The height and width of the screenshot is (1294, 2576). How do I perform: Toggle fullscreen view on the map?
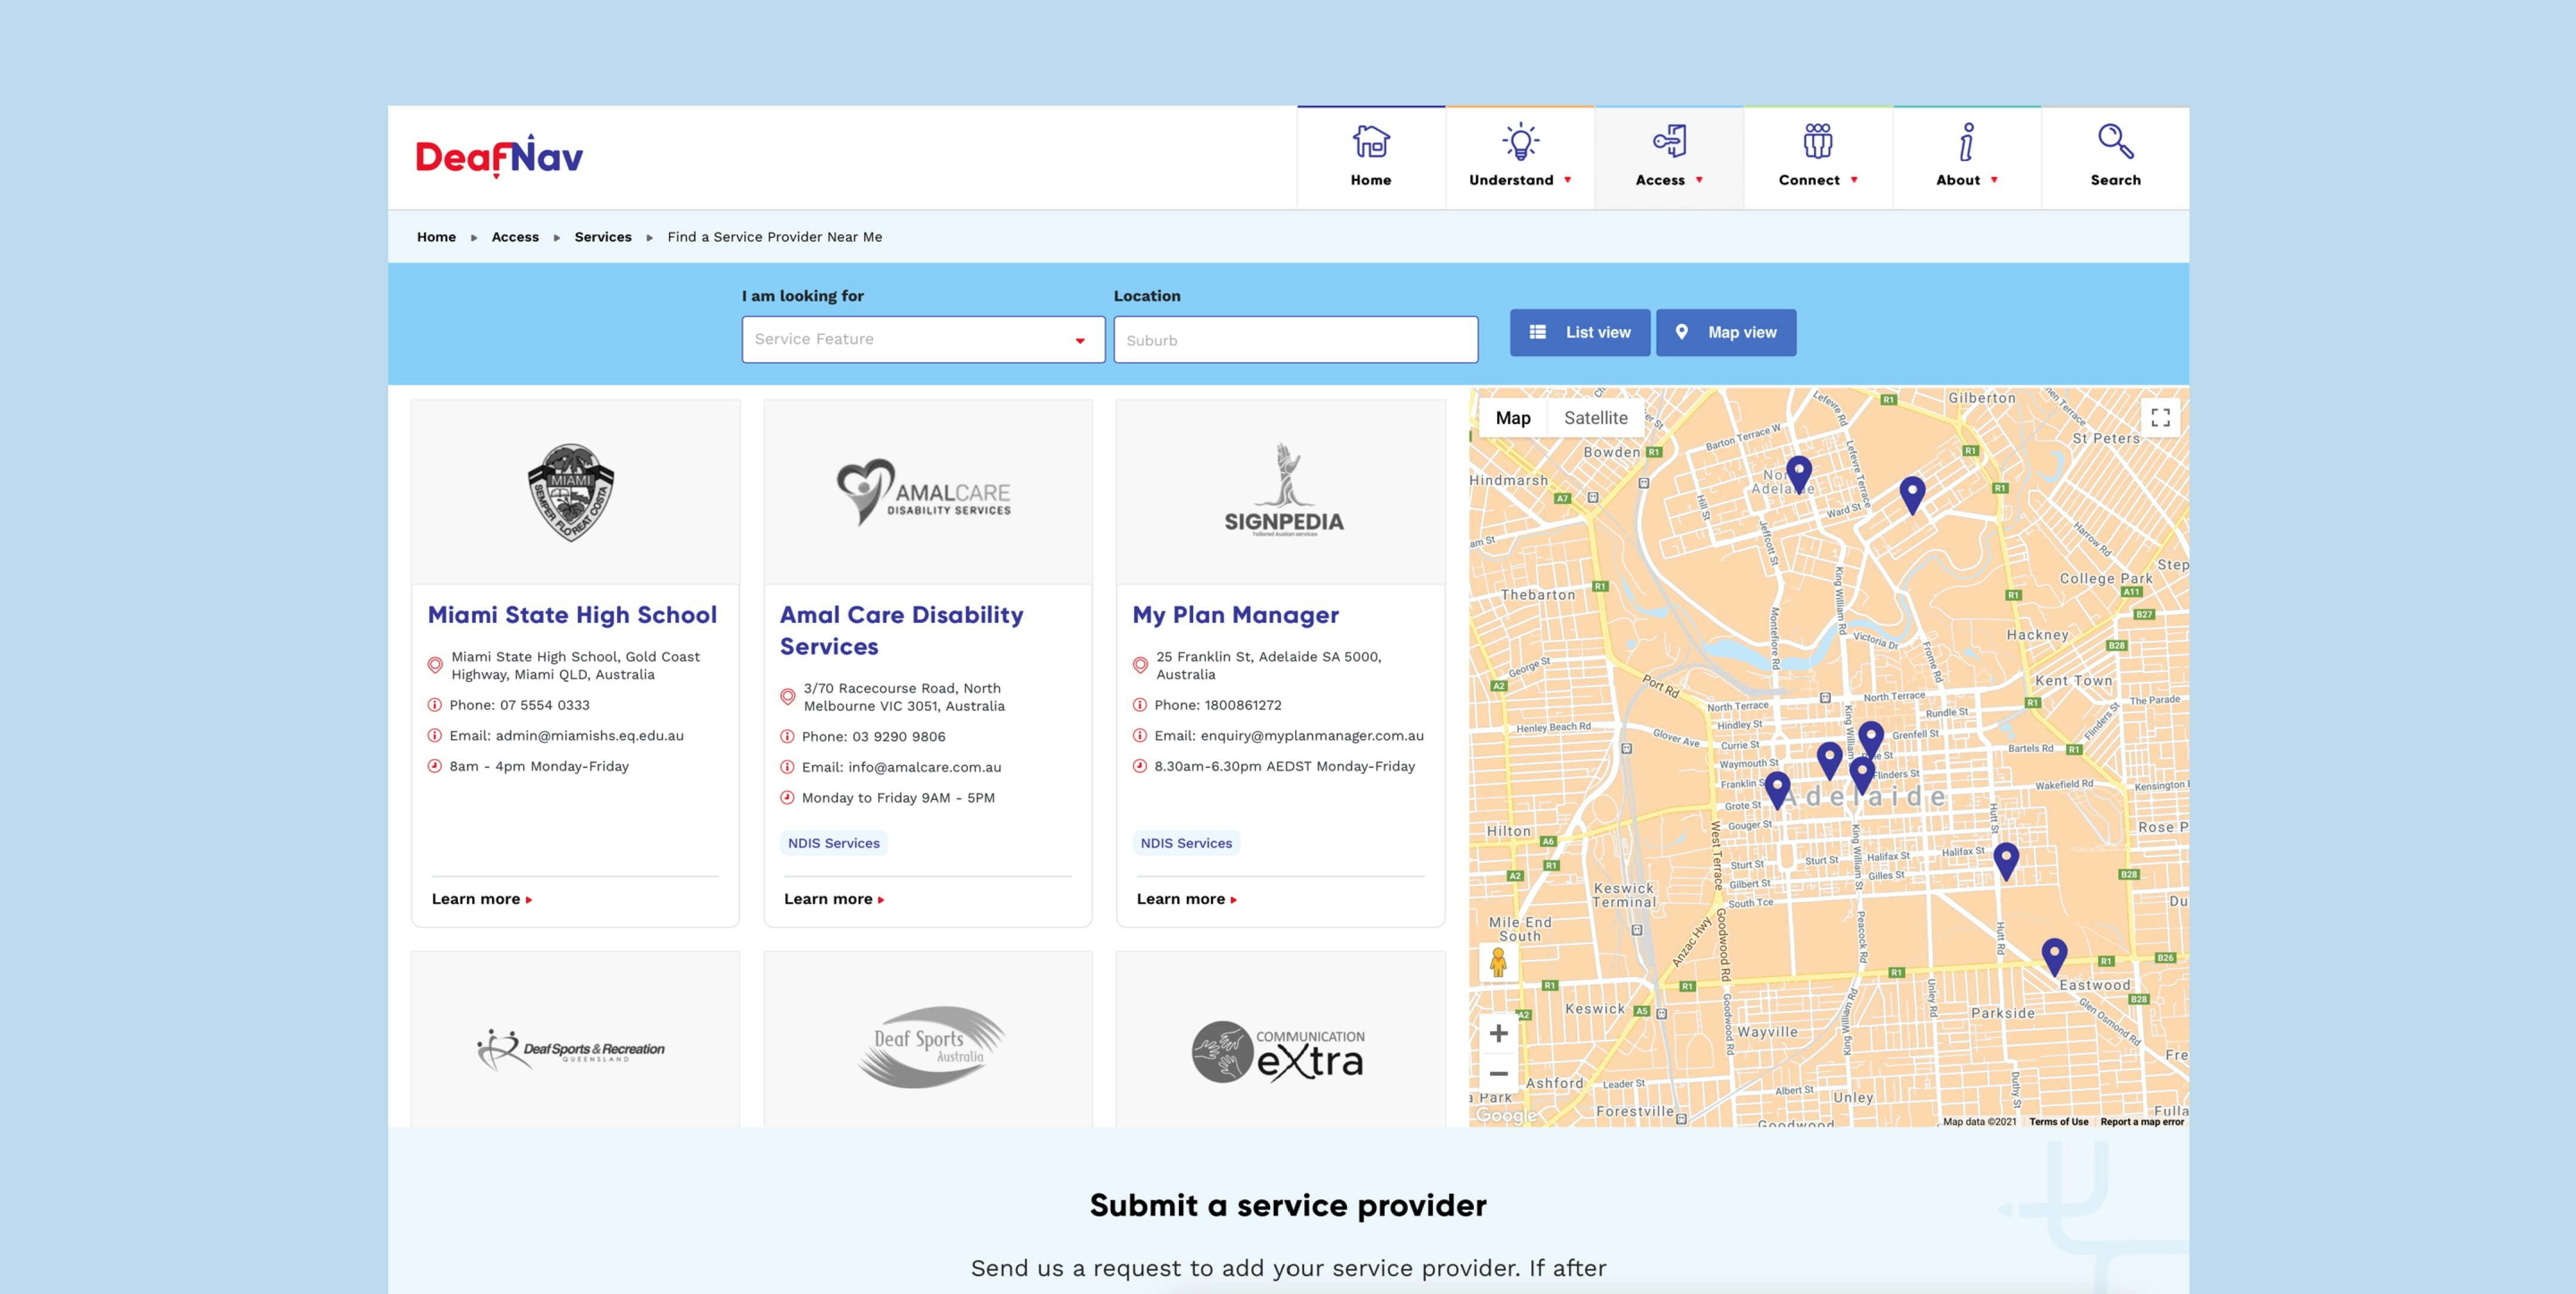[x=2160, y=418]
